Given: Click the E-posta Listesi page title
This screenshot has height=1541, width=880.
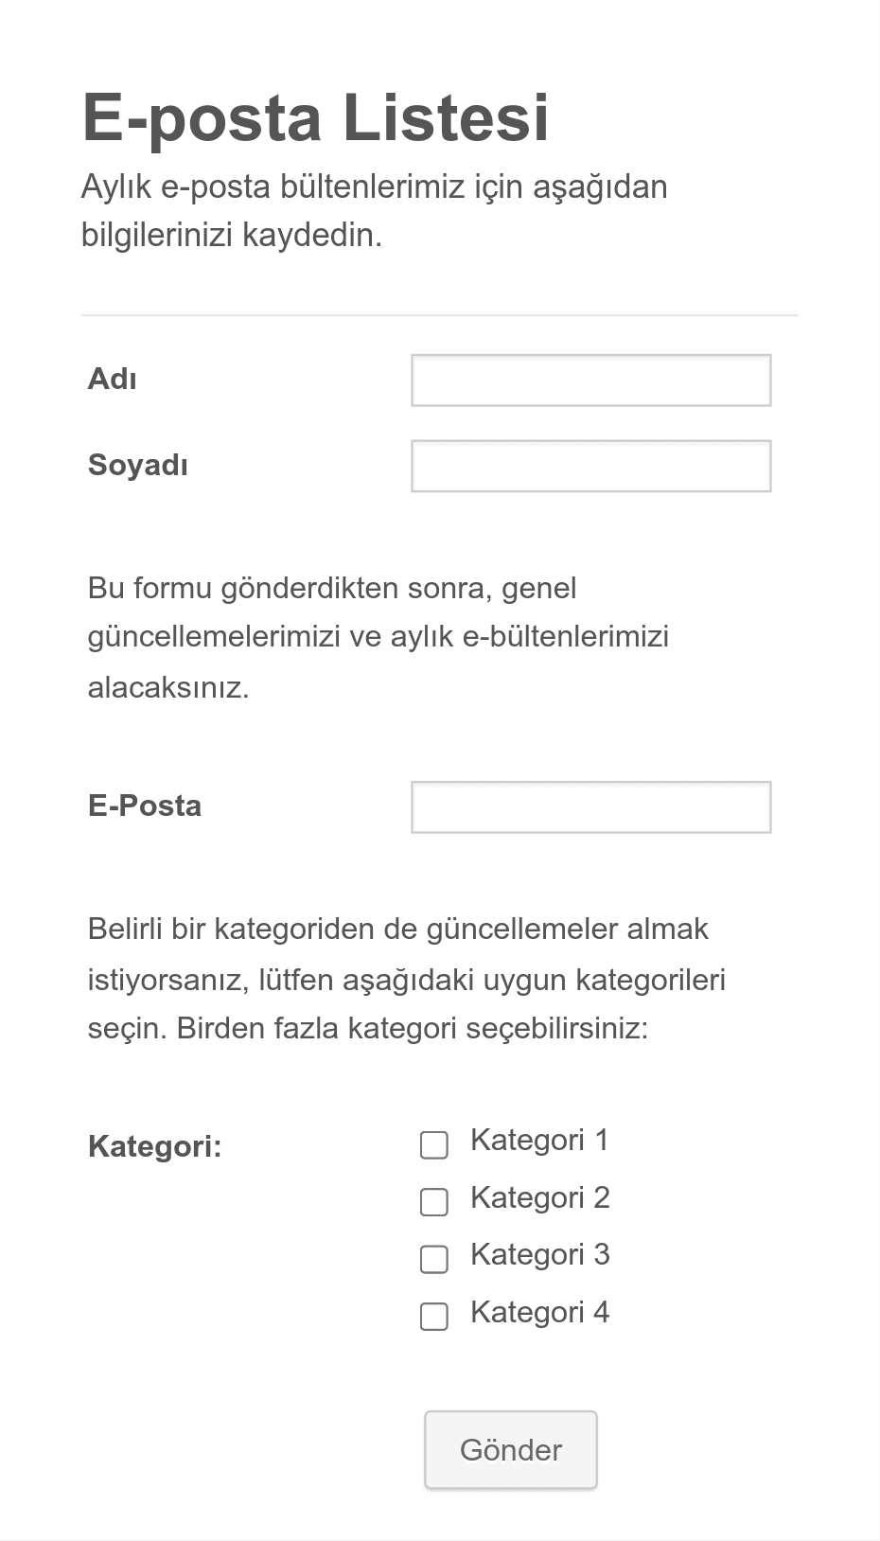Looking at the screenshot, I should [316, 117].
